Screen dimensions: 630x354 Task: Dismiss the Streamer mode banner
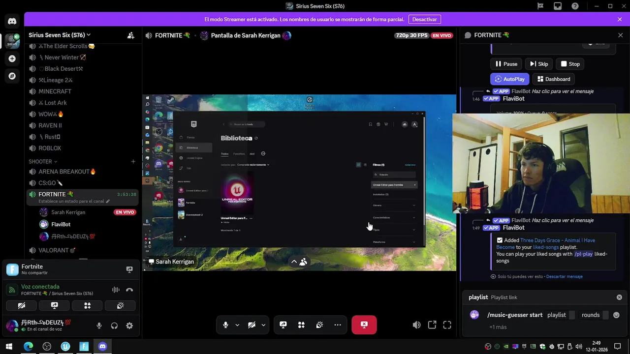[x=620, y=19]
